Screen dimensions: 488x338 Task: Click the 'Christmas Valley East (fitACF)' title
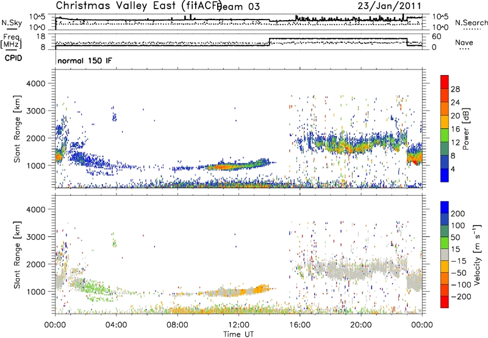[x=139, y=5]
